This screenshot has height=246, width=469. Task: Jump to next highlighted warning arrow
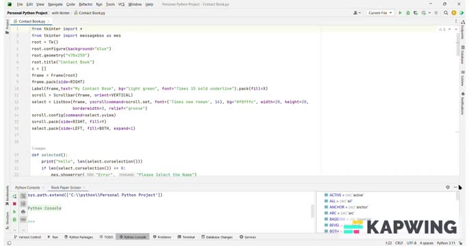pos(456,29)
